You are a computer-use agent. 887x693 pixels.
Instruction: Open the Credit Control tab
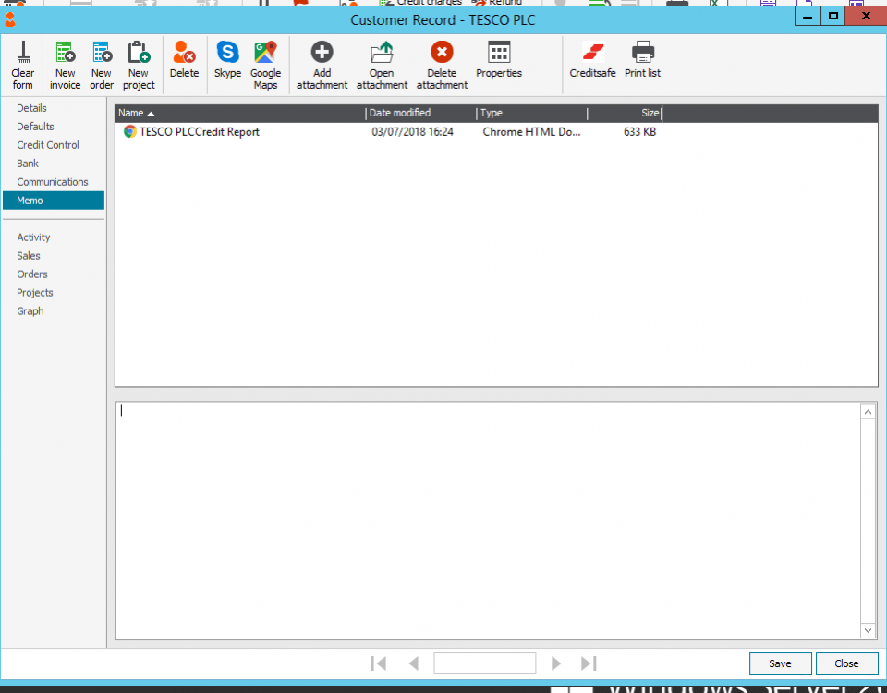[48, 145]
